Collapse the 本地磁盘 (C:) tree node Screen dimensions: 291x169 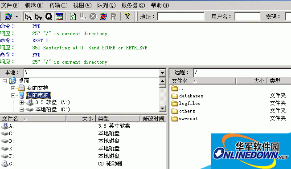[x=21, y=109]
